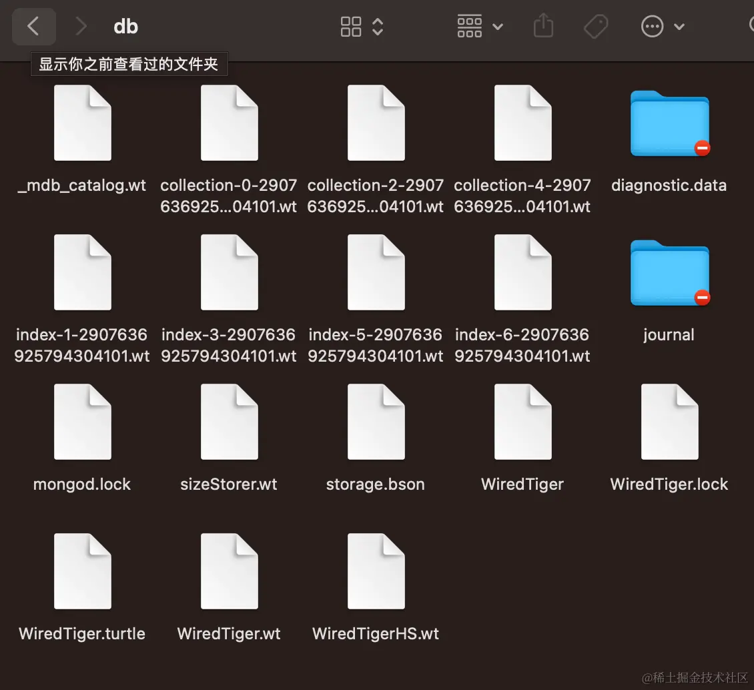754x690 pixels.
Task: Select the index-6 index file
Action: [522, 273]
